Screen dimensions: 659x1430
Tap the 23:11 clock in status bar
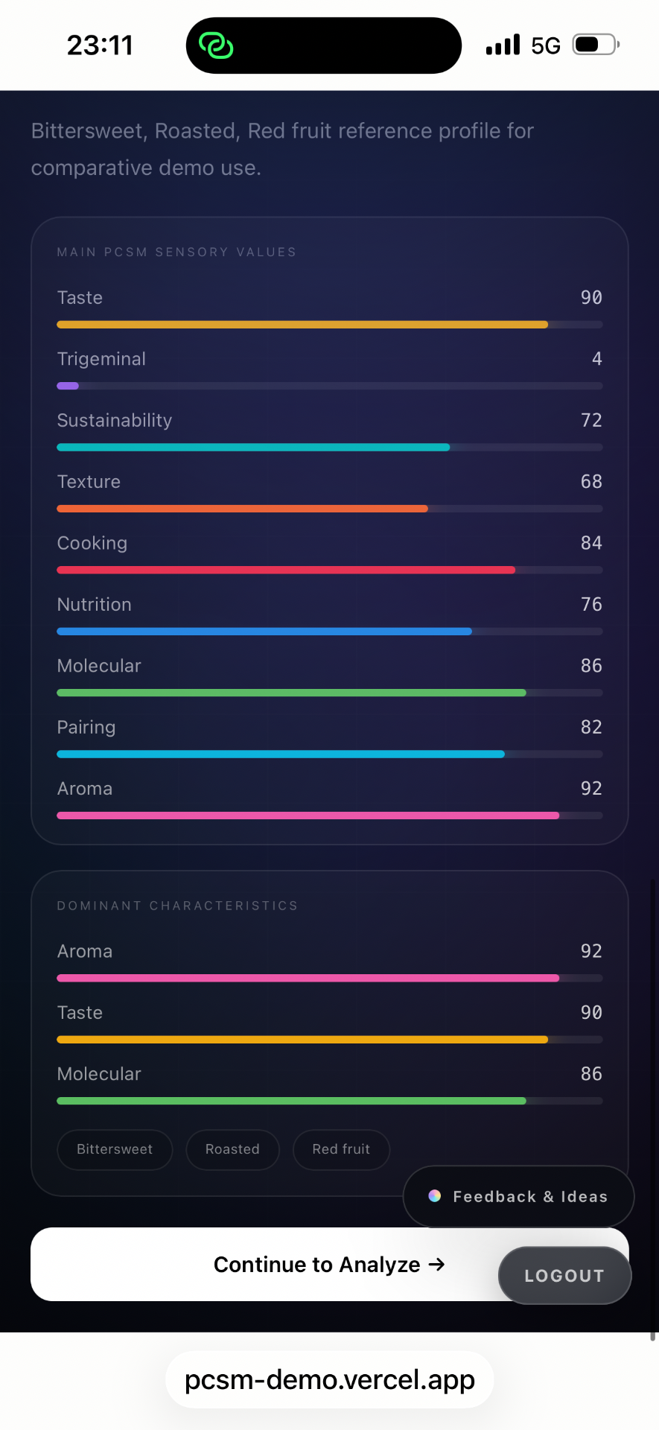click(100, 45)
